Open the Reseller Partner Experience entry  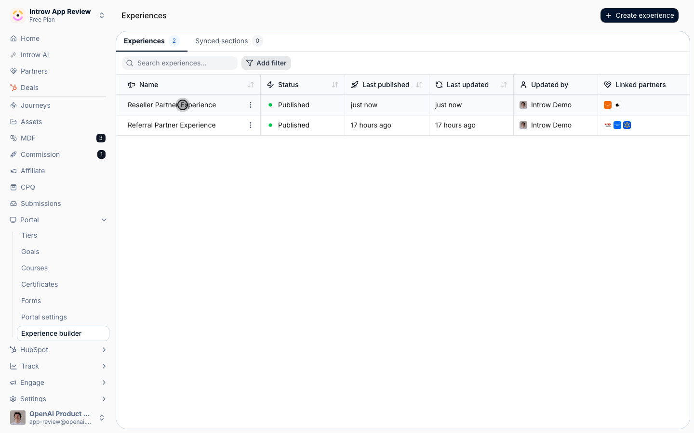(x=172, y=105)
